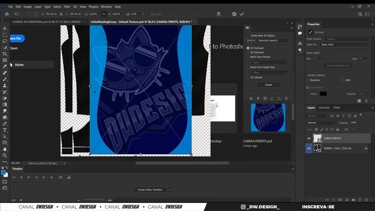Select the Horizontal Type tool
375x211 pixels.
pos(5,130)
